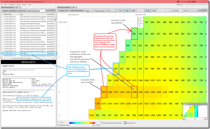Star the AEMO Market Notices widget
This screenshot has height=129, width=210.
coord(47,10)
